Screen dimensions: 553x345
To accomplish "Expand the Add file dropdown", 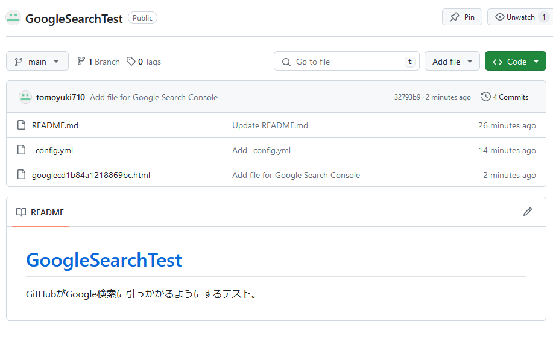I will [452, 62].
